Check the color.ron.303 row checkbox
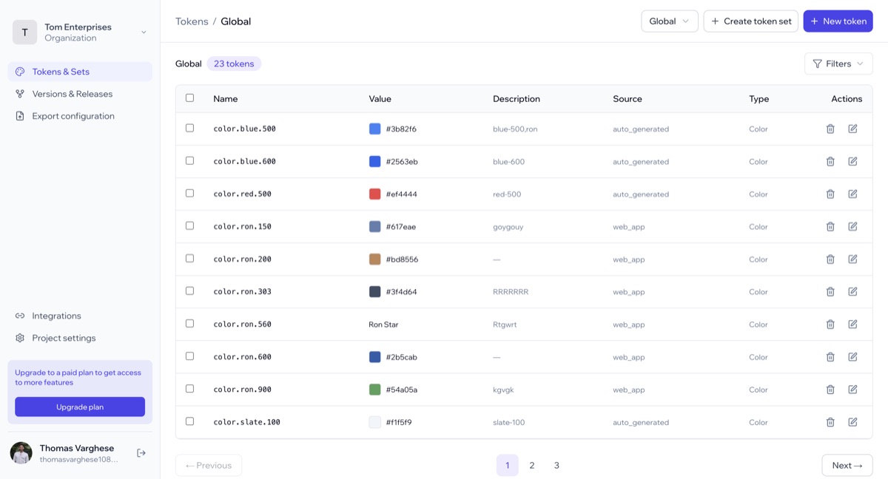888x479 pixels. (x=189, y=291)
